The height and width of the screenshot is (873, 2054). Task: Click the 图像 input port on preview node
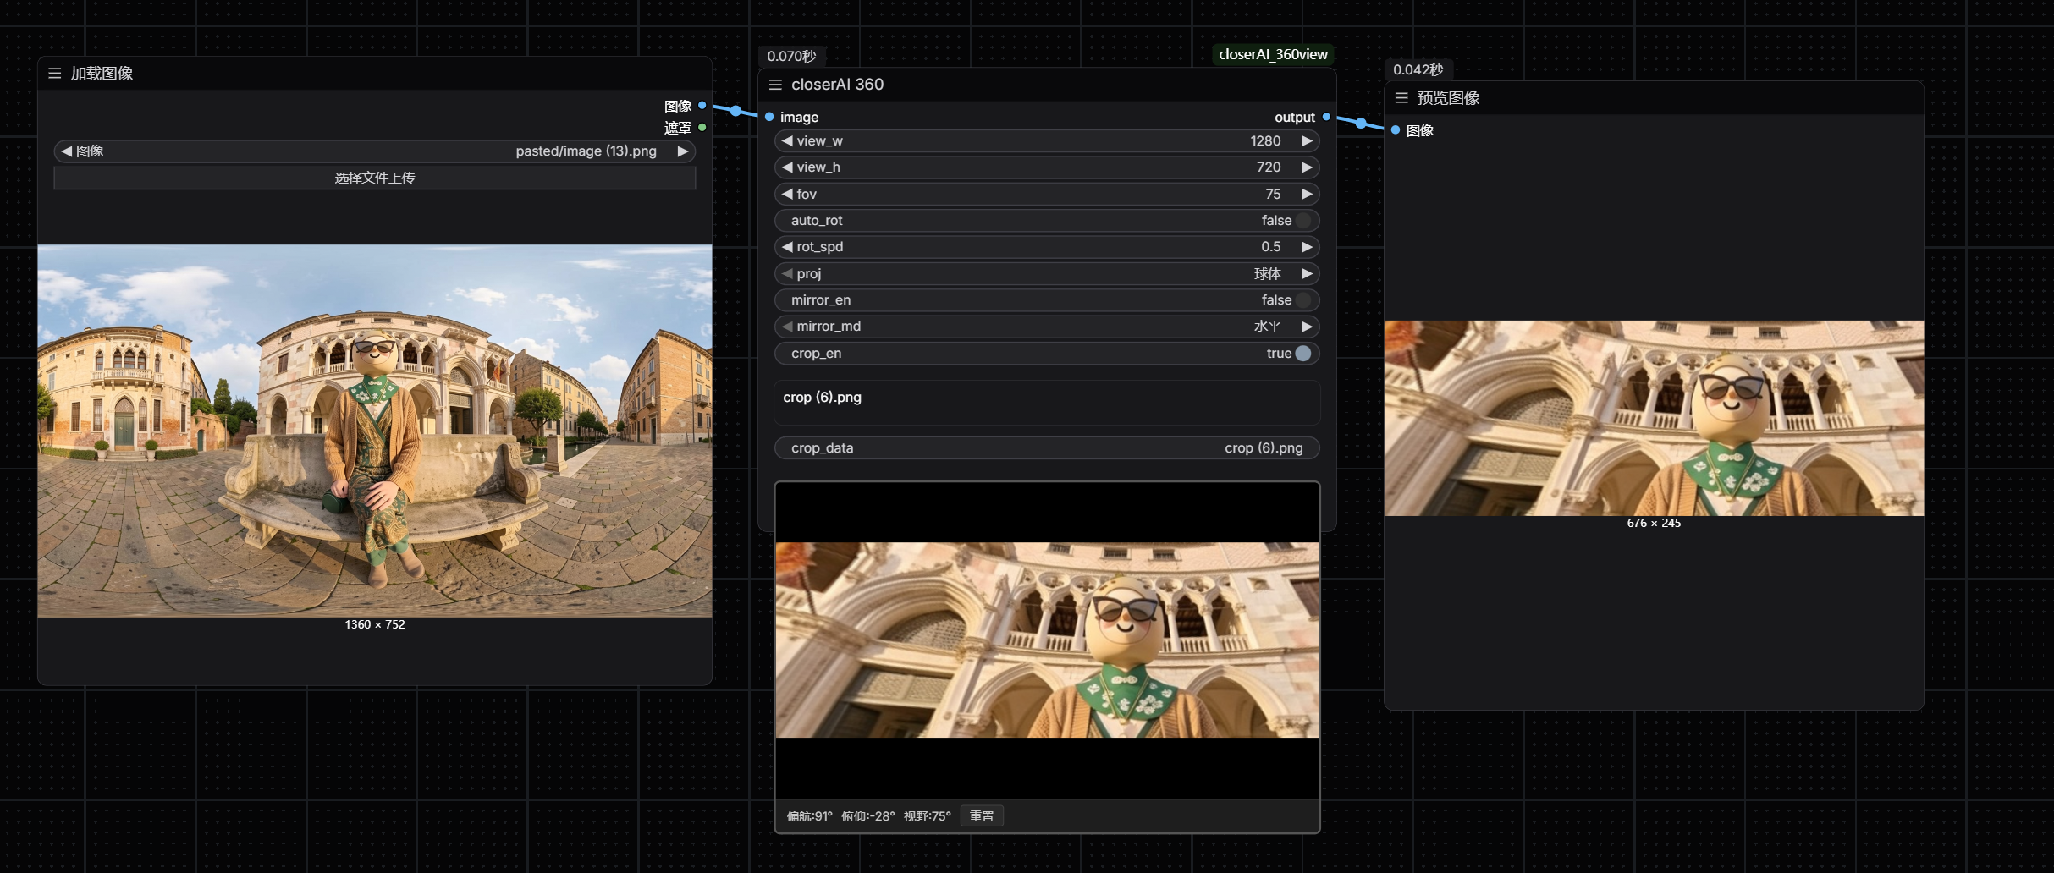click(1396, 130)
